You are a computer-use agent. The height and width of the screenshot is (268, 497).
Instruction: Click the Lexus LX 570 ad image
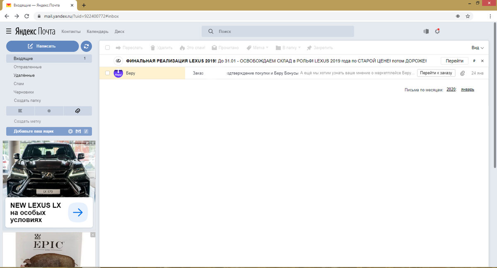pos(49,169)
